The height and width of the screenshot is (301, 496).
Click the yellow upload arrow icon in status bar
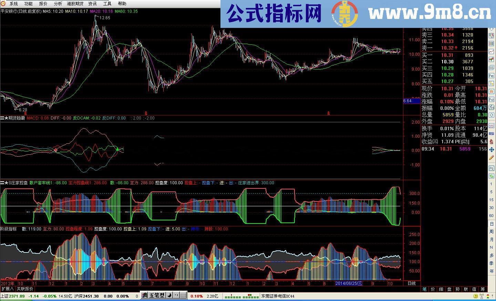pos(476,296)
